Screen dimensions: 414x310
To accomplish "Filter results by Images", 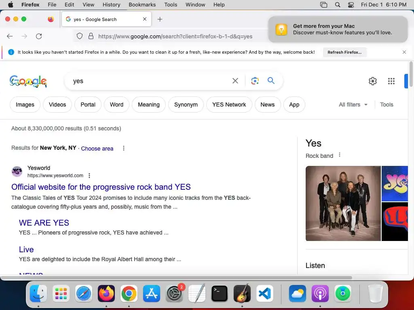I will (25, 105).
